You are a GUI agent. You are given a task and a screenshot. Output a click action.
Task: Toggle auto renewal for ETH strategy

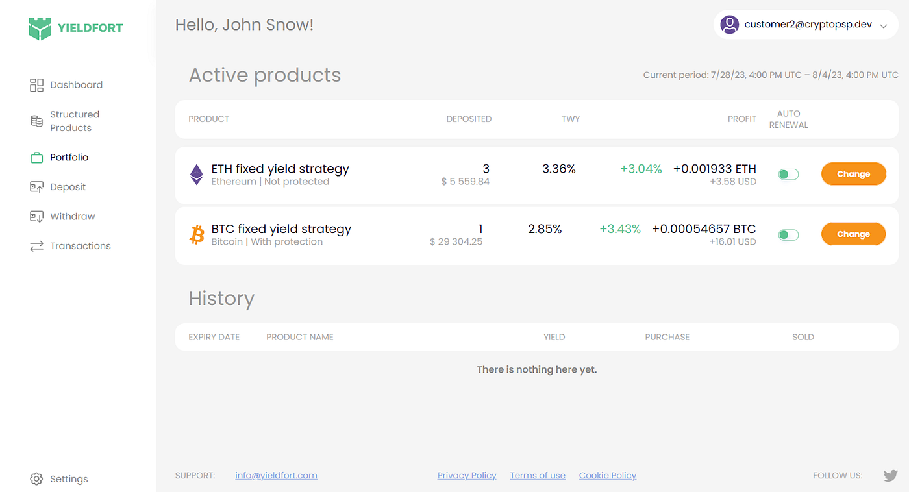(788, 175)
